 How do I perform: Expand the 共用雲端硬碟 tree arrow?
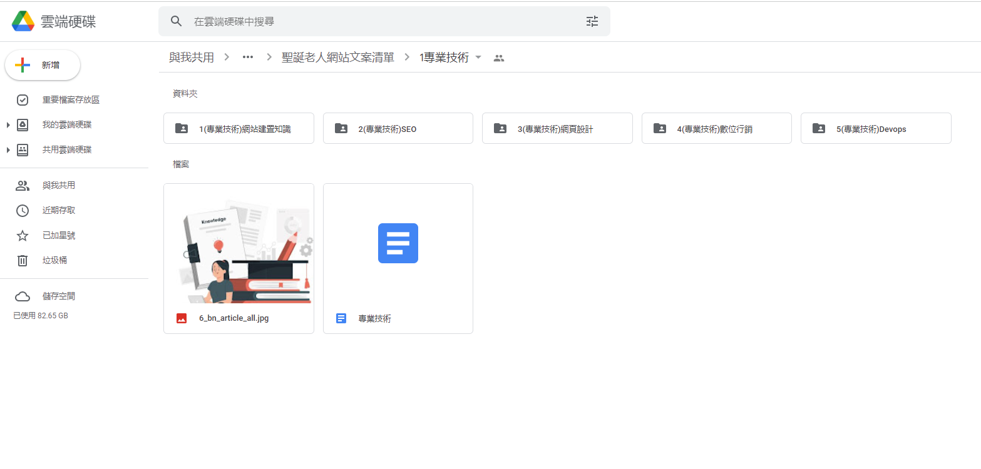coord(8,150)
